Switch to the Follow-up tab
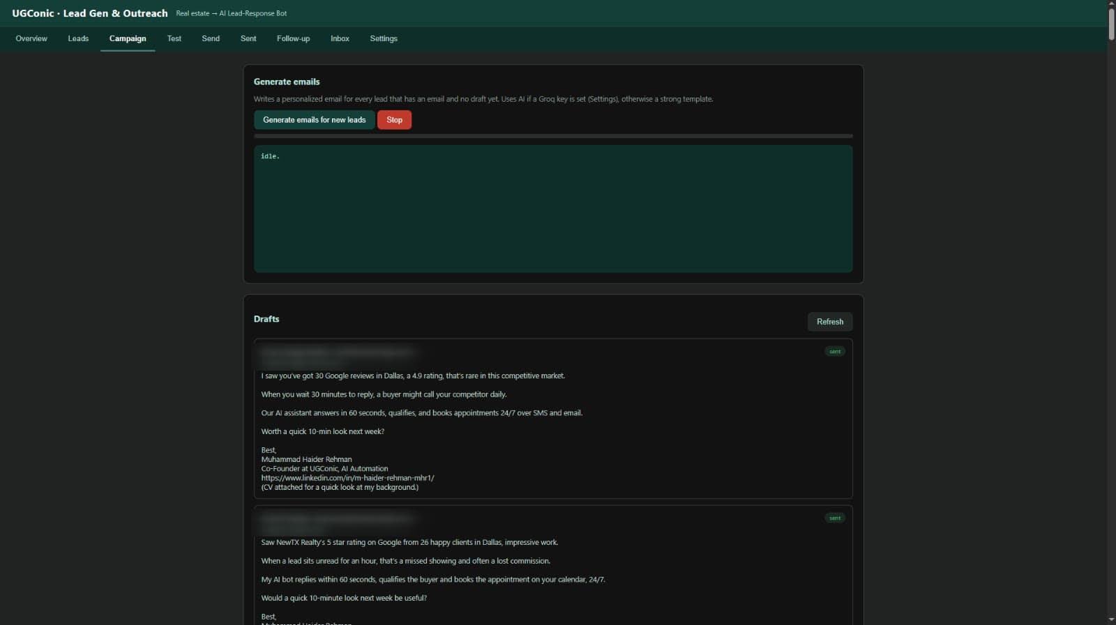Image resolution: width=1116 pixels, height=625 pixels. point(293,38)
